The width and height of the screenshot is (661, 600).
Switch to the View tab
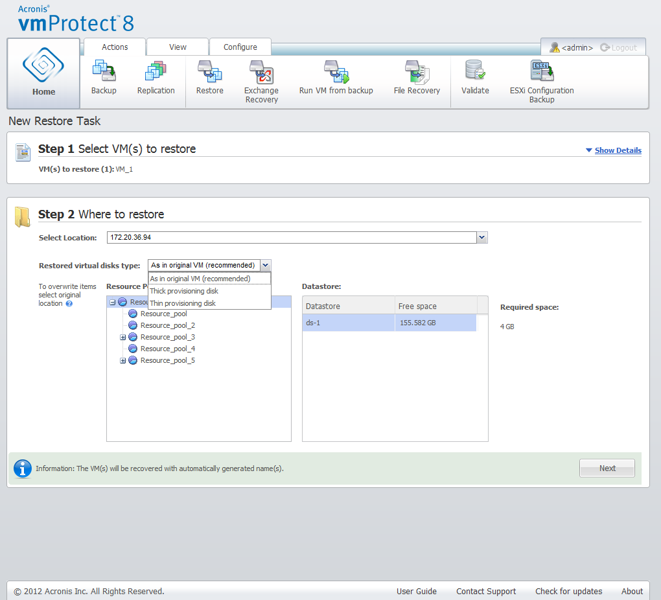[178, 47]
